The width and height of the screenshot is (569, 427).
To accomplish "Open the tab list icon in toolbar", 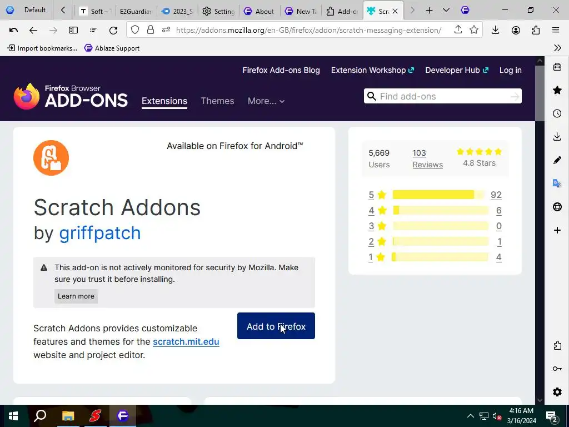I will [93, 30].
